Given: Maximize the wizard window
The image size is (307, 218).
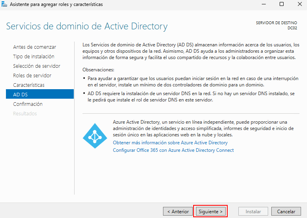Looking at the screenshot, I should point(281,4).
